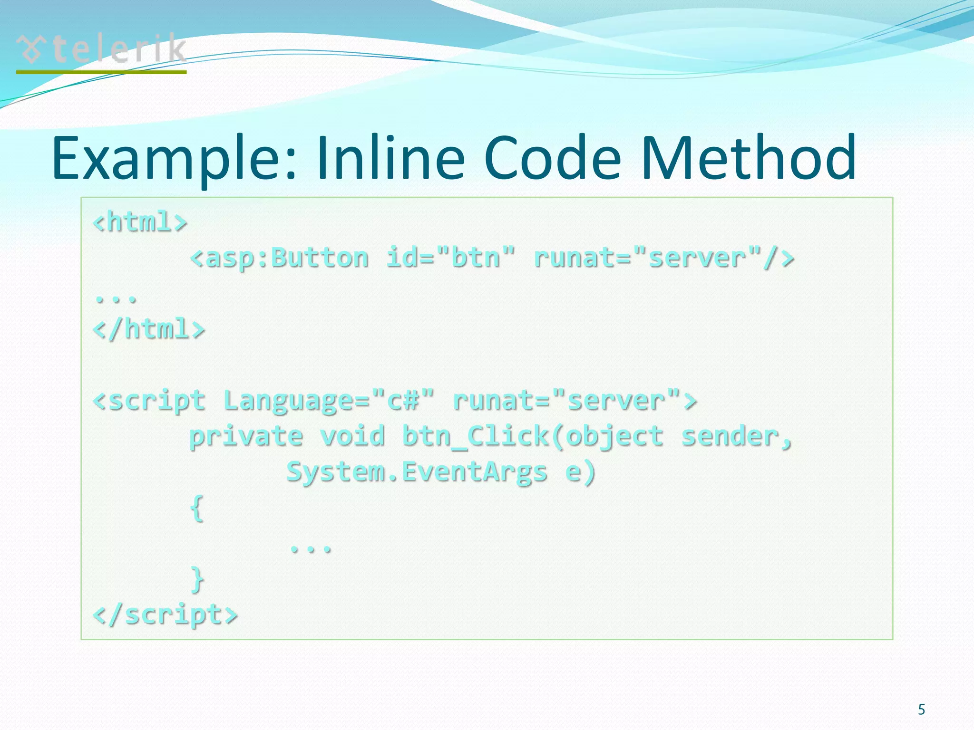Click the asp:Button tag code line
The width and height of the screenshot is (974, 730).
click(x=492, y=258)
